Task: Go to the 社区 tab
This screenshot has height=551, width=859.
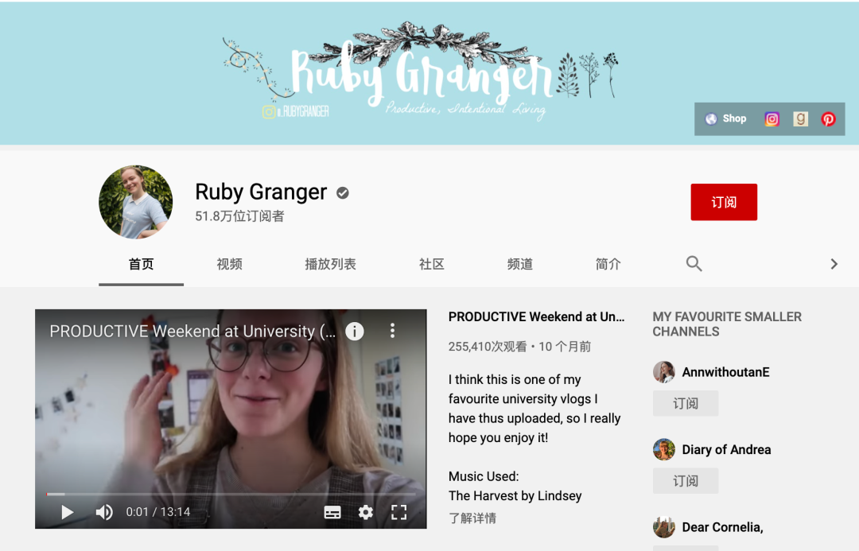Action: [432, 265]
